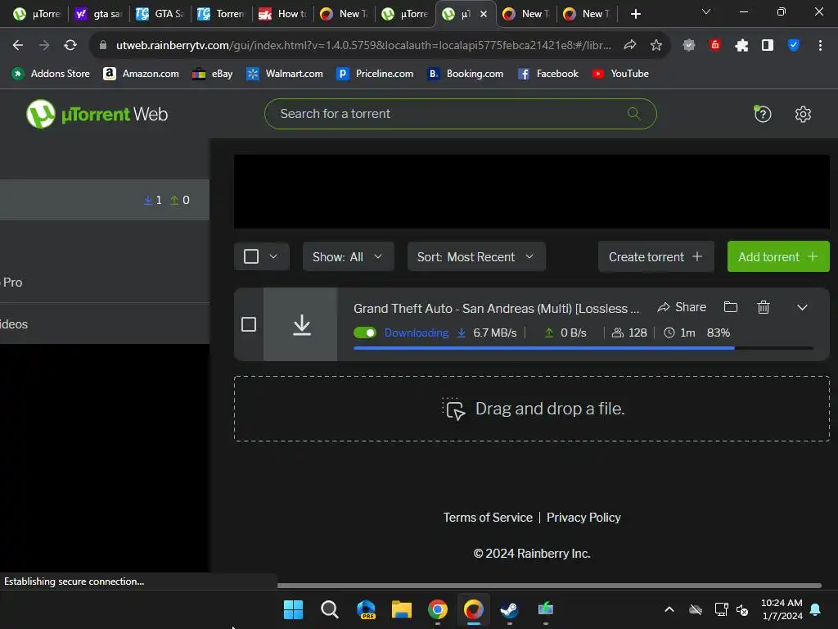Open YouTube bookmark
The height and width of the screenshot is (629, 838).
[x=620, y=74]
